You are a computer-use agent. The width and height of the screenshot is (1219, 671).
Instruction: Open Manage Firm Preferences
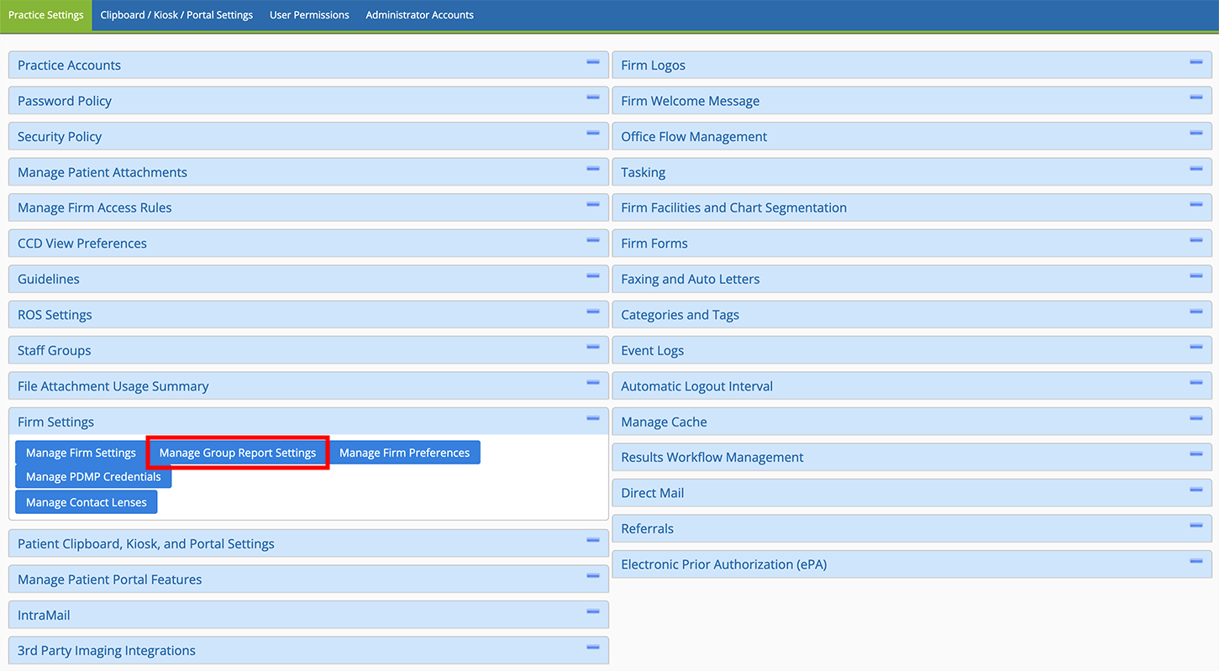(x=404, y=453)
